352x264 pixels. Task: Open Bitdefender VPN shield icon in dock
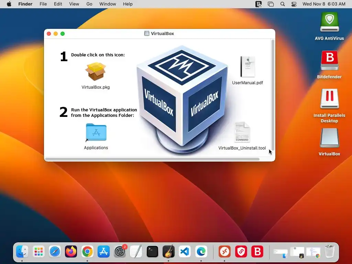[x=241, y=251]
